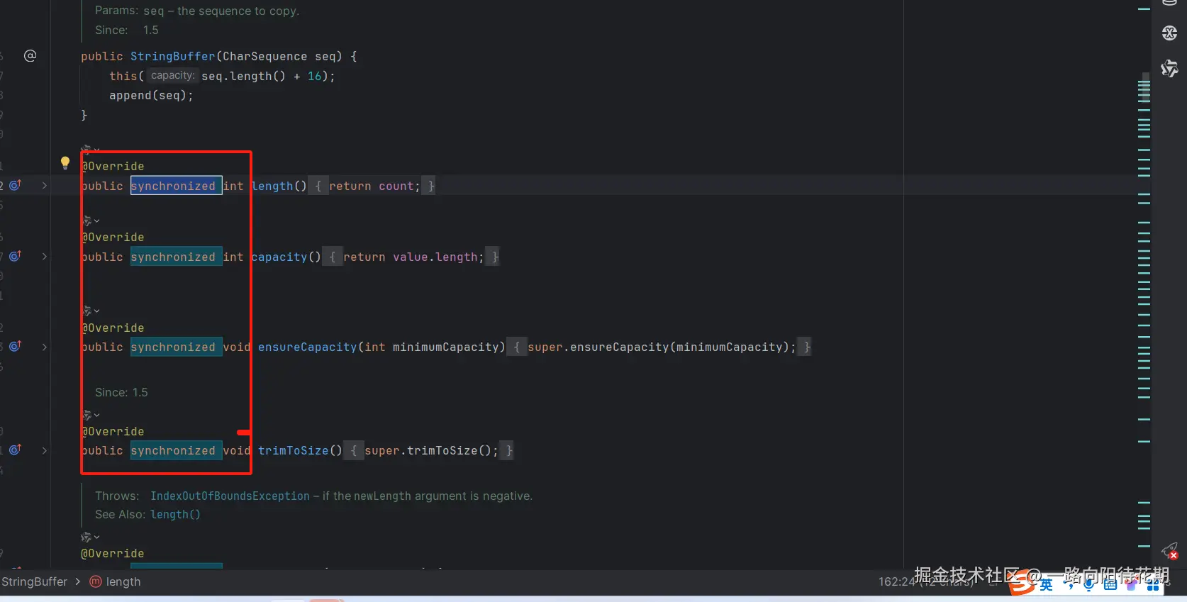
Task: Open the hexagonal knot AI assistant icon in right sidebar
Action: pos(1169,68)
